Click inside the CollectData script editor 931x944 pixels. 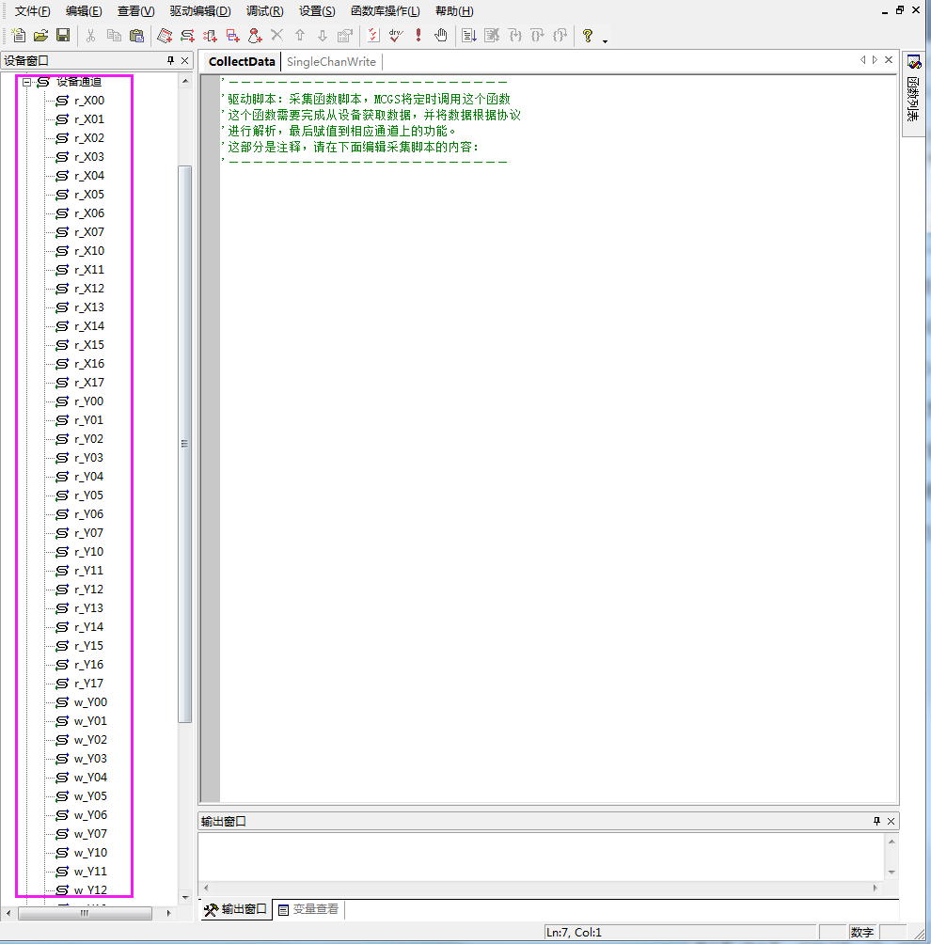click(x=559, y=438)
